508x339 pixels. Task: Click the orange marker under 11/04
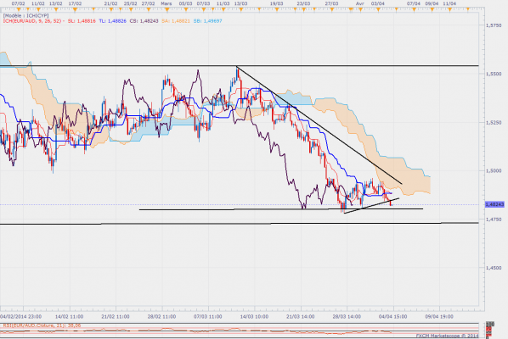tap(449, 10)
